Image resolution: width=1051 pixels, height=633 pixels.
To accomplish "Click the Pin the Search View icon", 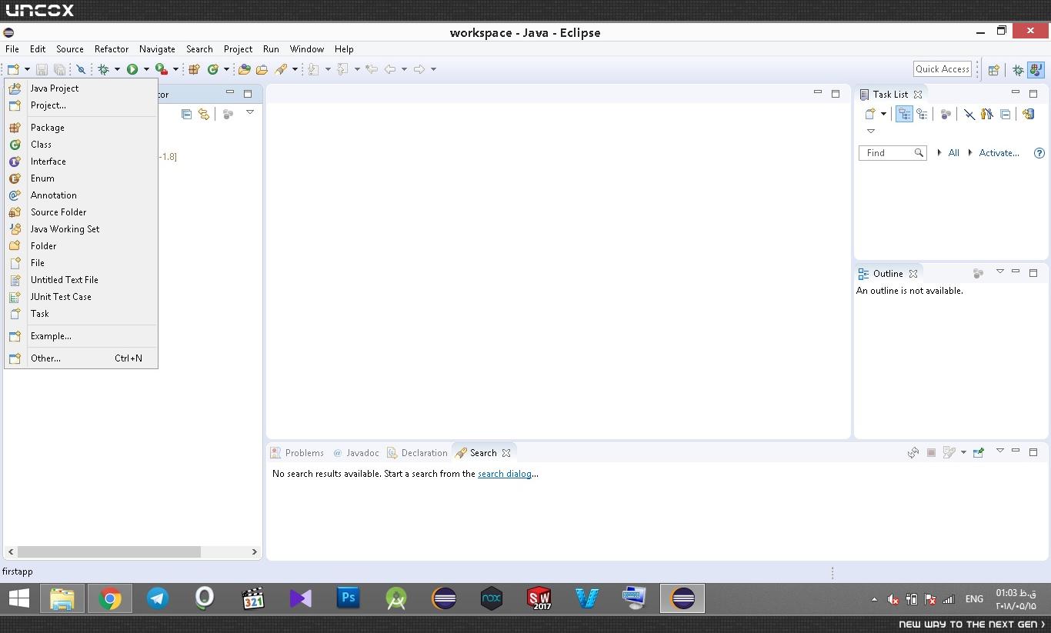I will 979,452.
